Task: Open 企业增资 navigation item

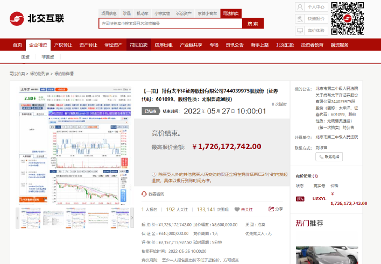Action: (38, 45)
